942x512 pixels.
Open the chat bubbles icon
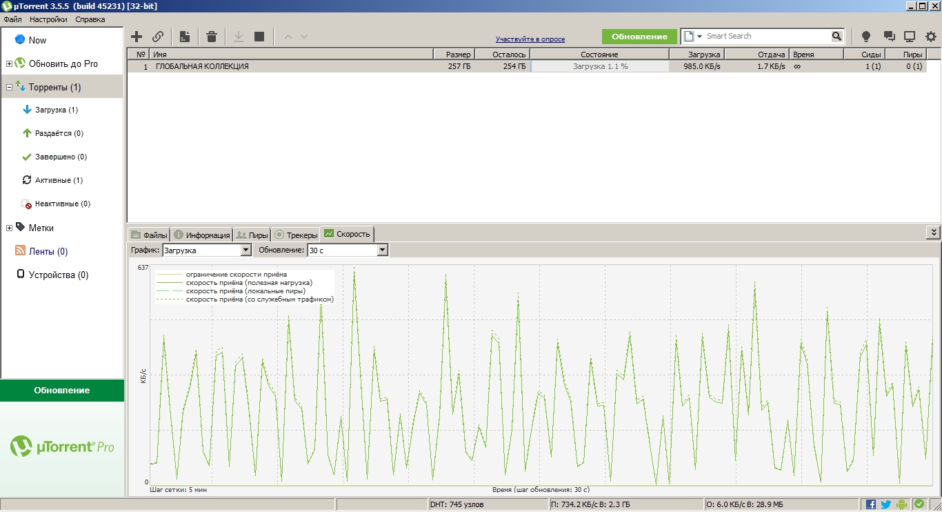coord(889,37)
